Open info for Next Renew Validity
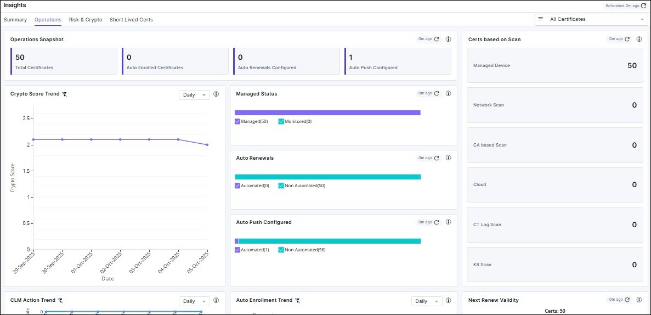651x315 pixels. (639, 300)
